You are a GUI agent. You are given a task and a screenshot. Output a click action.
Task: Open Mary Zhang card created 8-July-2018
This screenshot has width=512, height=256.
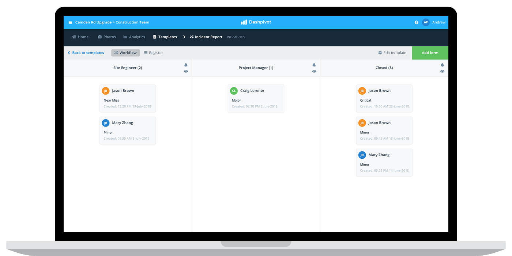(x=128, y=131)
